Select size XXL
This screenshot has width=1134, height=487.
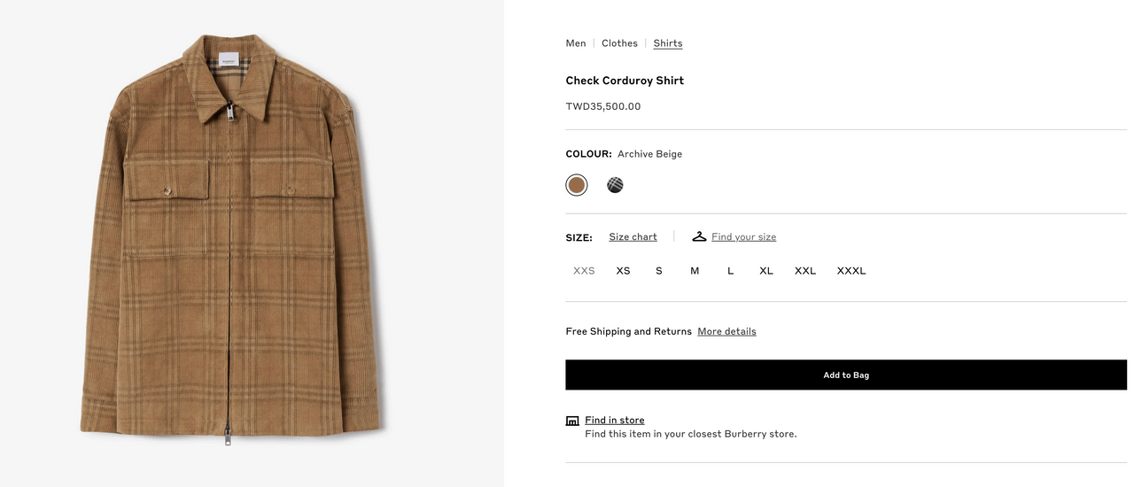(x=805, y=271)
